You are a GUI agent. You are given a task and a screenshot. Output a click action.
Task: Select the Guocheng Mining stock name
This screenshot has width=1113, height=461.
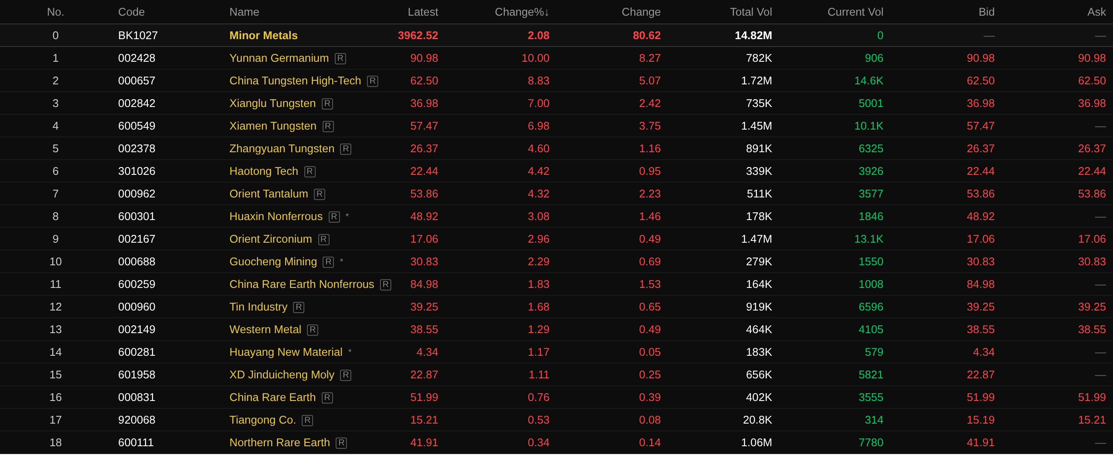[273, 261]
